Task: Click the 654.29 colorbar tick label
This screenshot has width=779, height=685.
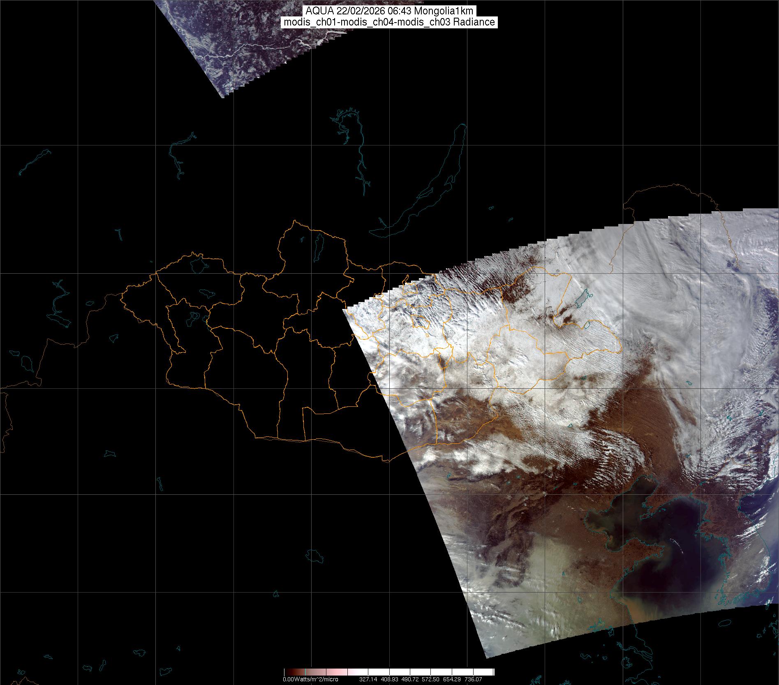Action: 452,679
